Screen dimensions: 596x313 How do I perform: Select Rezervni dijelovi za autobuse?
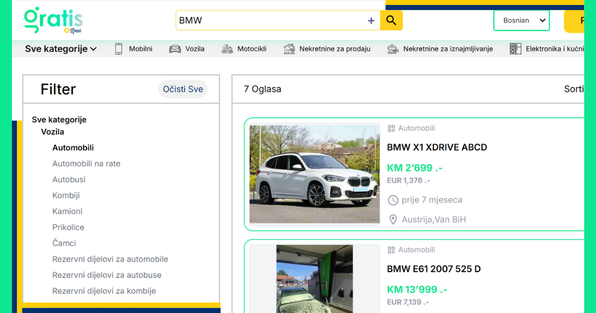pos(107,275)
